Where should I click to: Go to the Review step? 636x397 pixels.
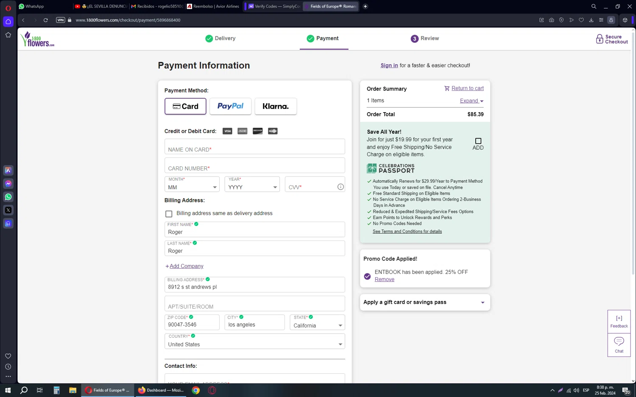pyautogui.click(x=425, y=39)
